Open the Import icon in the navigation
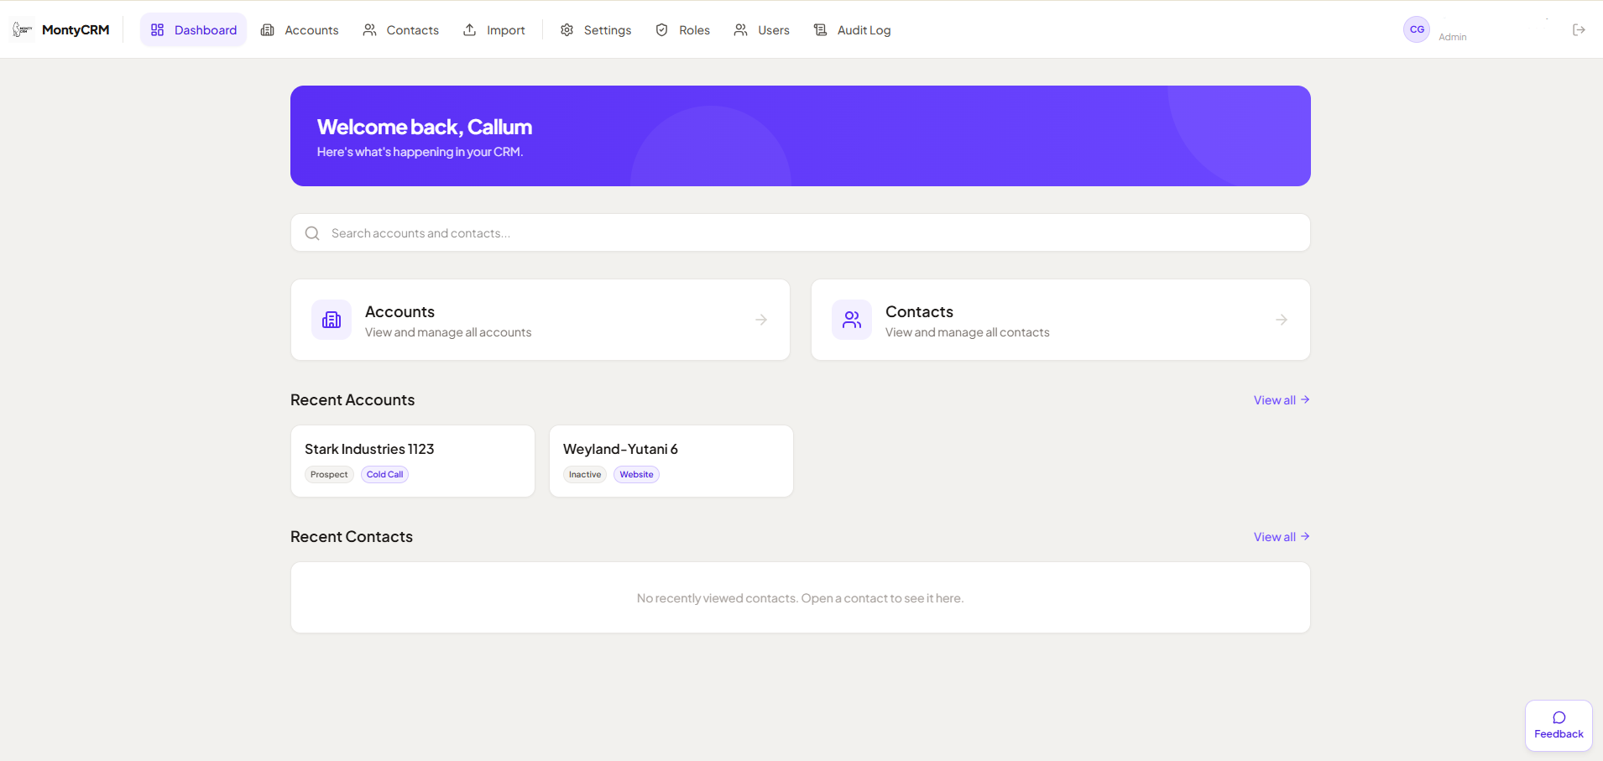 470,29
